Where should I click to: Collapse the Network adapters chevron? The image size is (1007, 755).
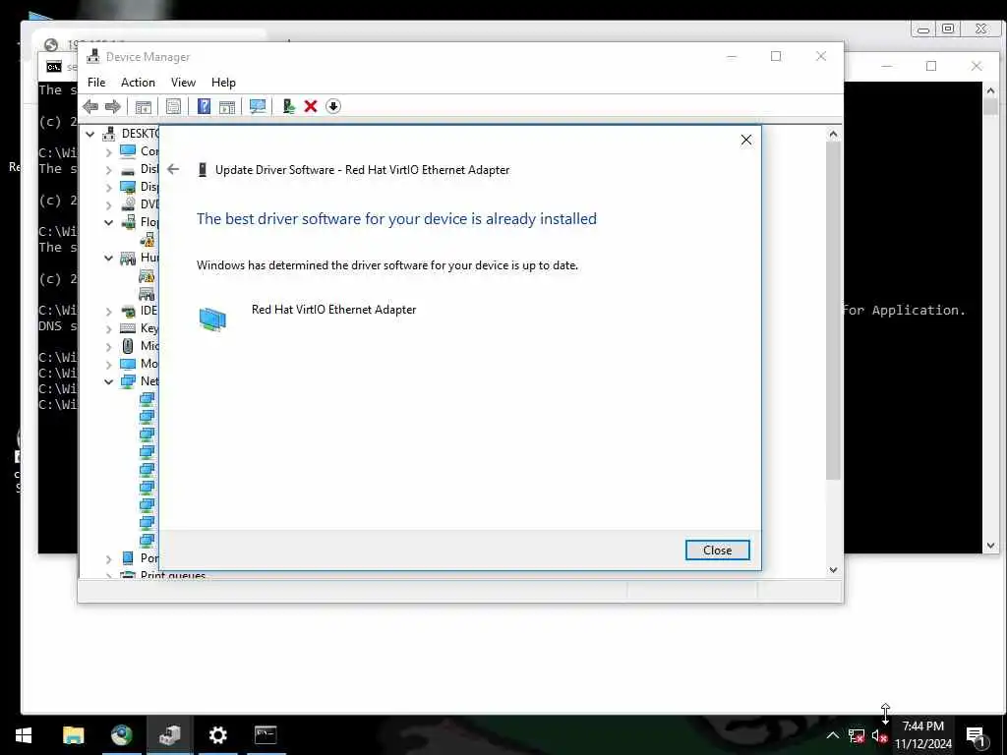108,381
